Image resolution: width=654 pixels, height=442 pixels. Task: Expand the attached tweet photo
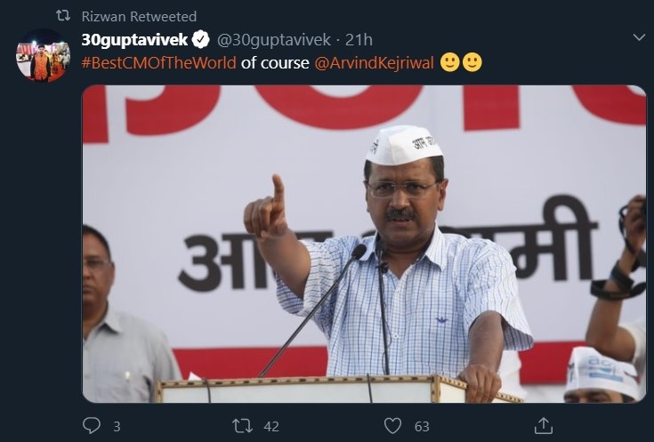[x=364, y=243]
